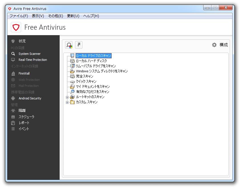Select Windows システム ディレクトリをスキャン row
This screenshot has width=240, height=188.
pyautogui.click(x=102, y=71)
